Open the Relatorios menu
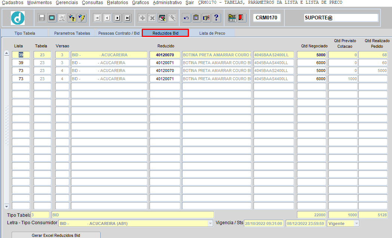The width and height of the screenshot is (392, 238). click(x=117, y=3)
